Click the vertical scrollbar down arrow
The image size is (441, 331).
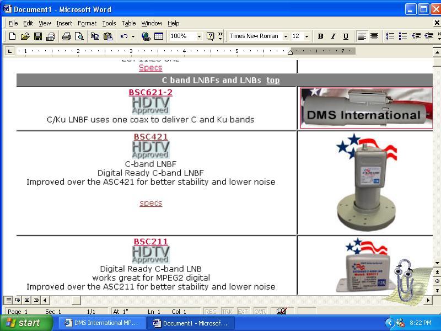coord(437,263)
